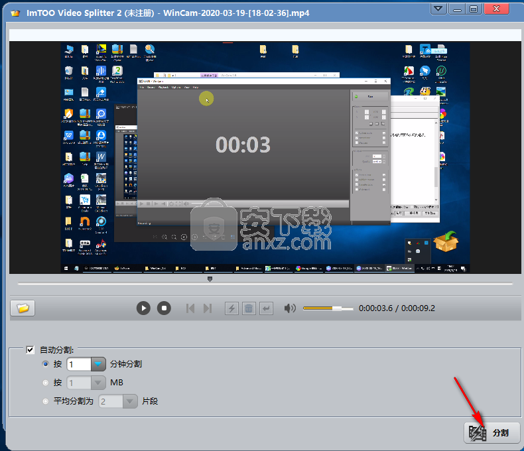Mute audio with the speaker icon

[x=290, y=308]
